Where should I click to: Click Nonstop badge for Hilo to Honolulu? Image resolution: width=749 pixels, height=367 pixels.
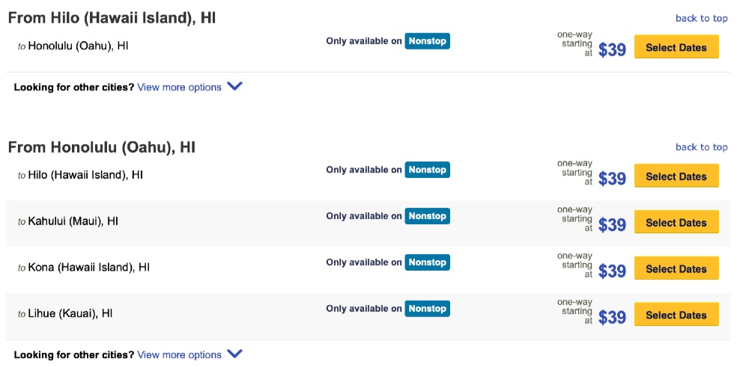click(427, 41)
